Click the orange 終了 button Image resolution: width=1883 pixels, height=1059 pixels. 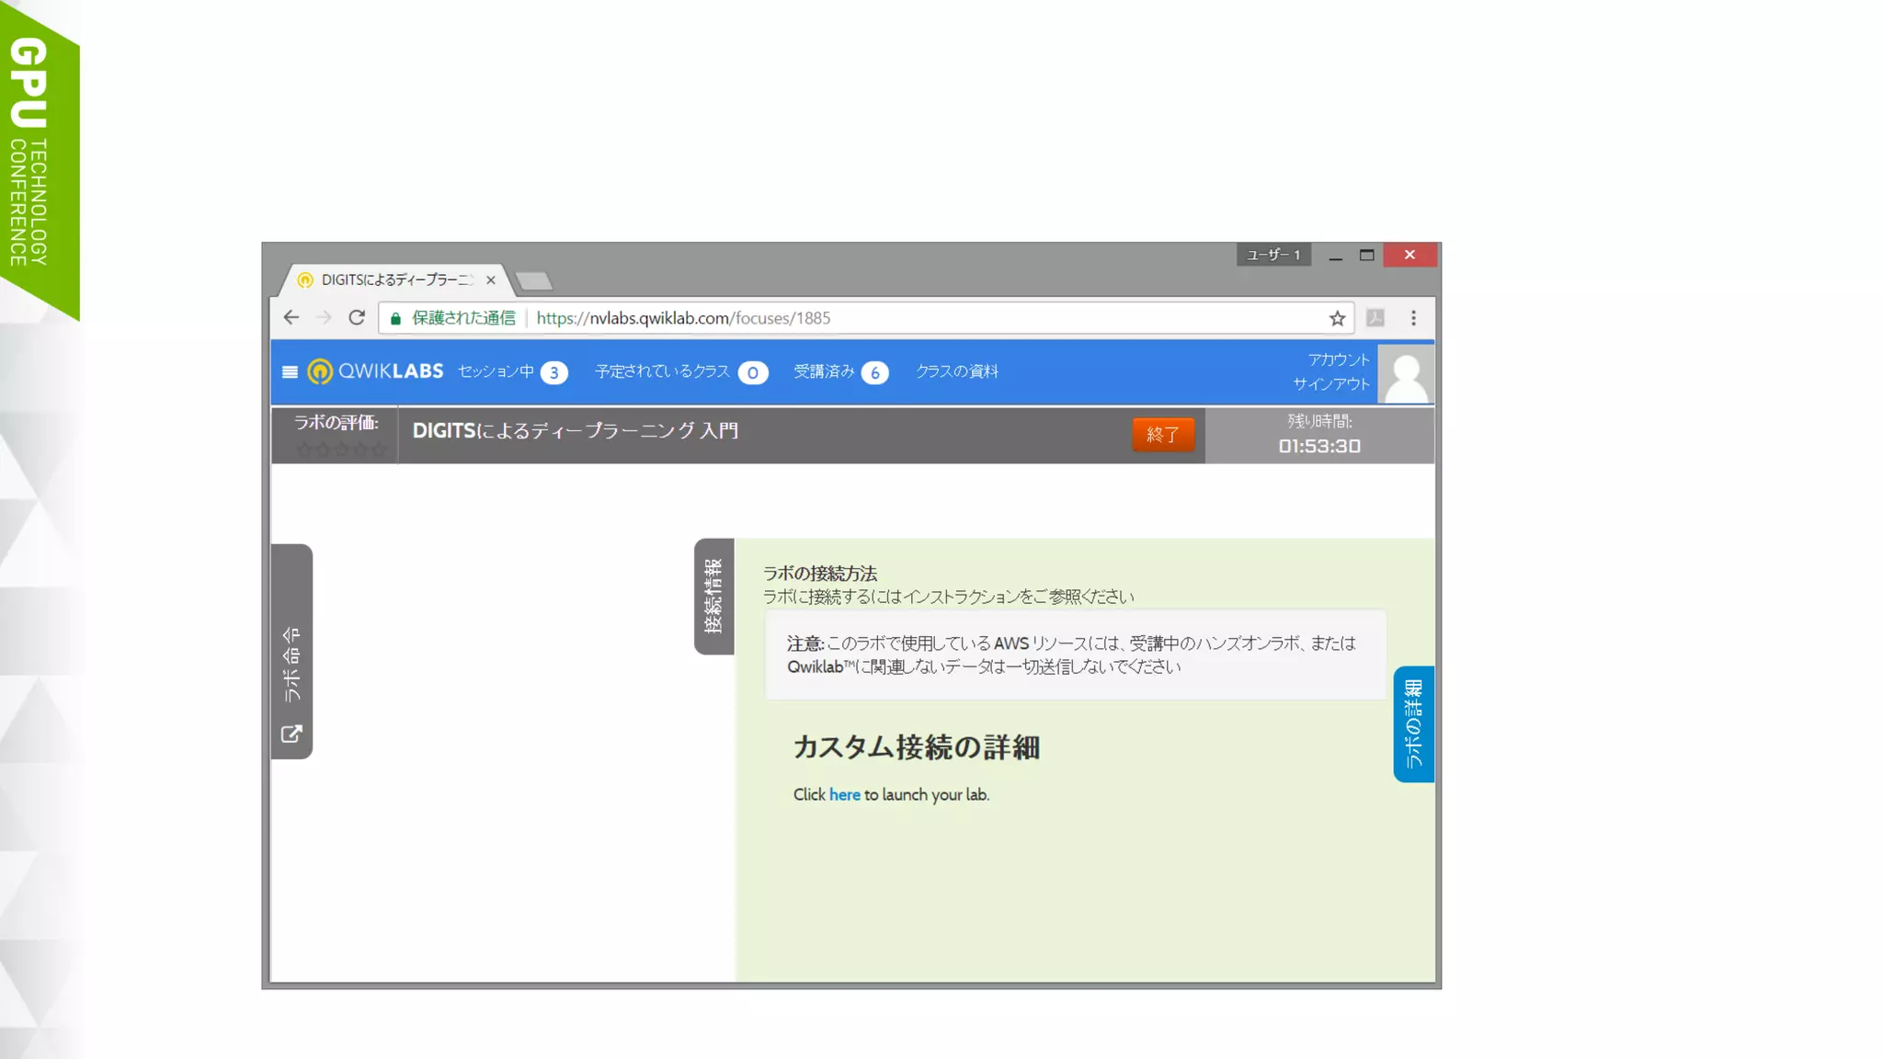[x=1163, y=435]
